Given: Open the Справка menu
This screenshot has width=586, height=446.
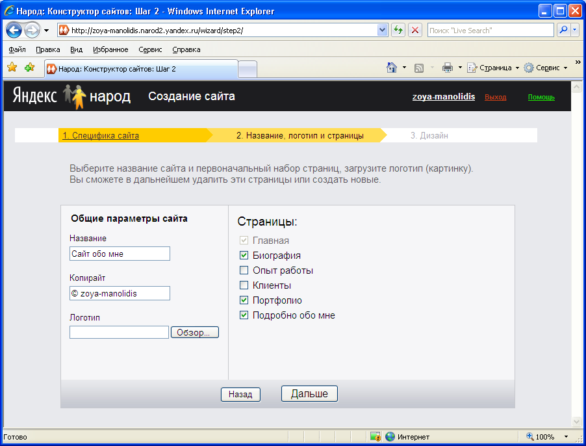Looking at the screenshot, I should pyautogui.click(x=186, y=49).
